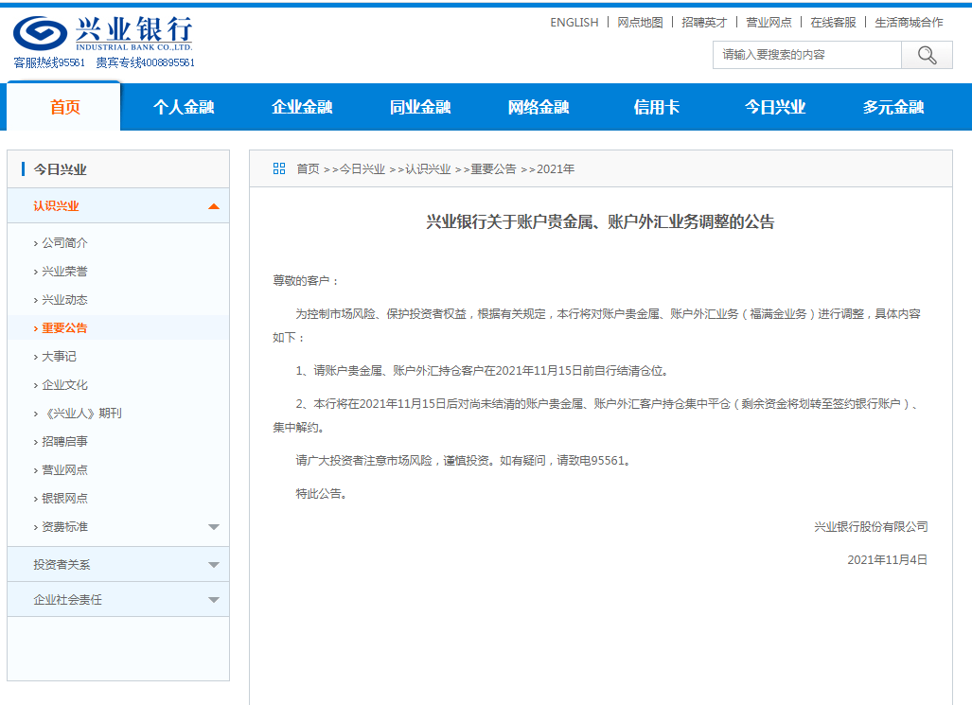
Task: Open the 在线客服 top link
Action: (x=833, y=23)
